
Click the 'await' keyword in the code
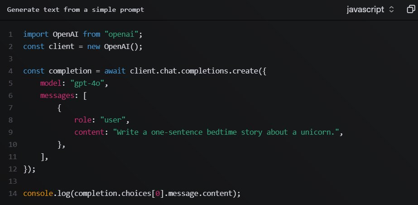click(x=115, y=71)
